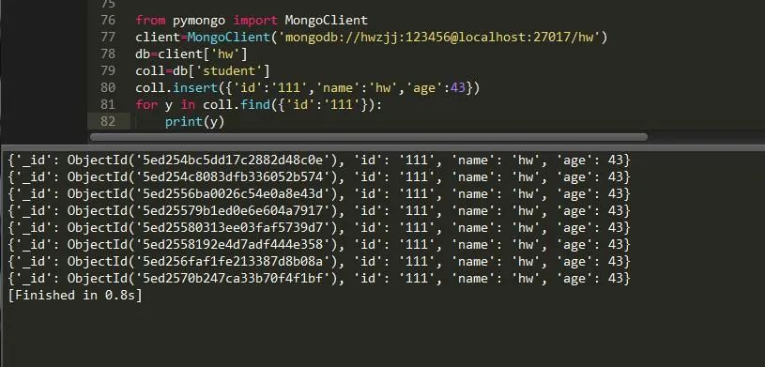Click the coll.insert statement line
Screen dimensions: 765x367
[308, 88]
